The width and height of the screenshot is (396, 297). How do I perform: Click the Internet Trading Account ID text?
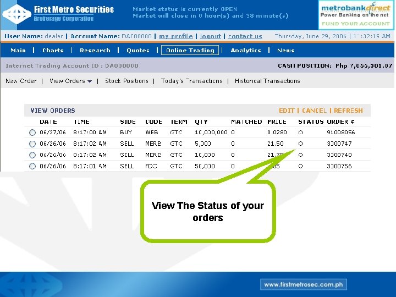(x=71, y=66)
